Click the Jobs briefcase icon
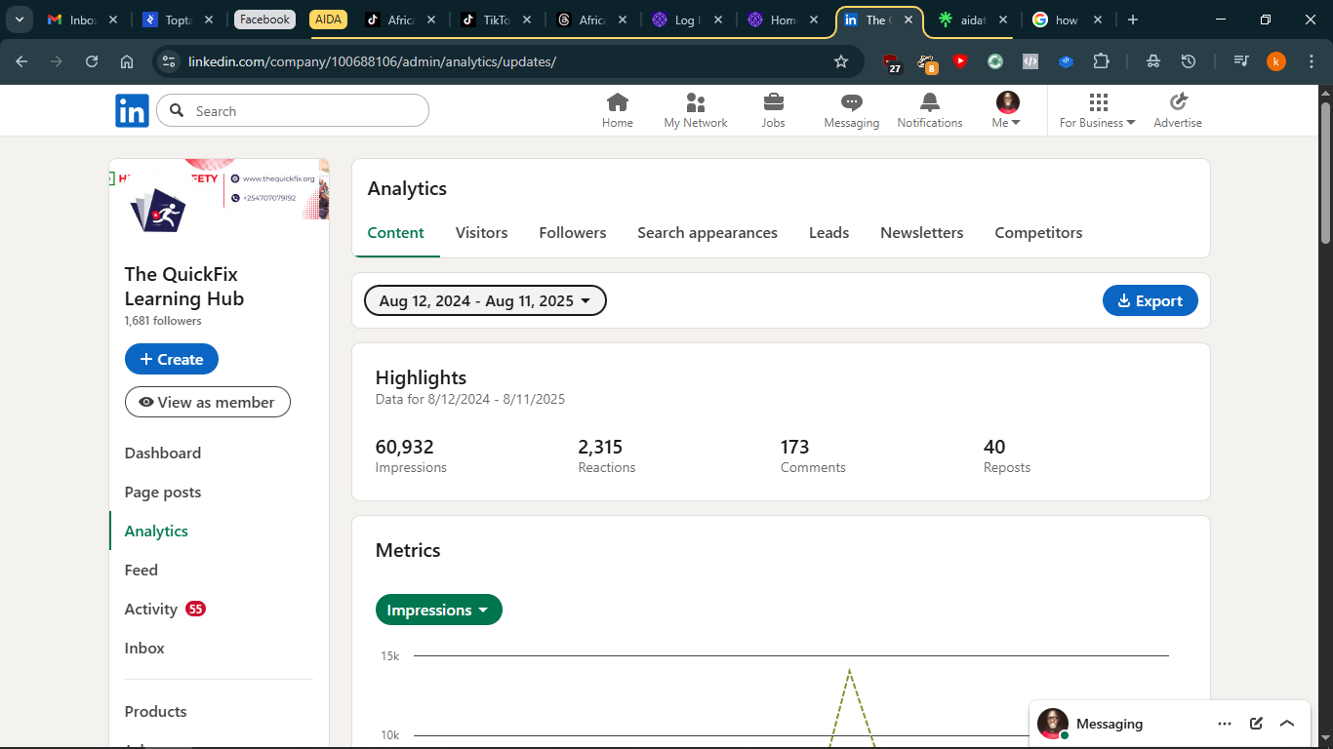This screenshot has width=1333, height=749. 773,103
